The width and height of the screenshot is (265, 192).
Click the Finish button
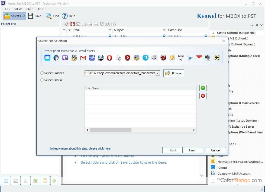[x=193, y=150]
